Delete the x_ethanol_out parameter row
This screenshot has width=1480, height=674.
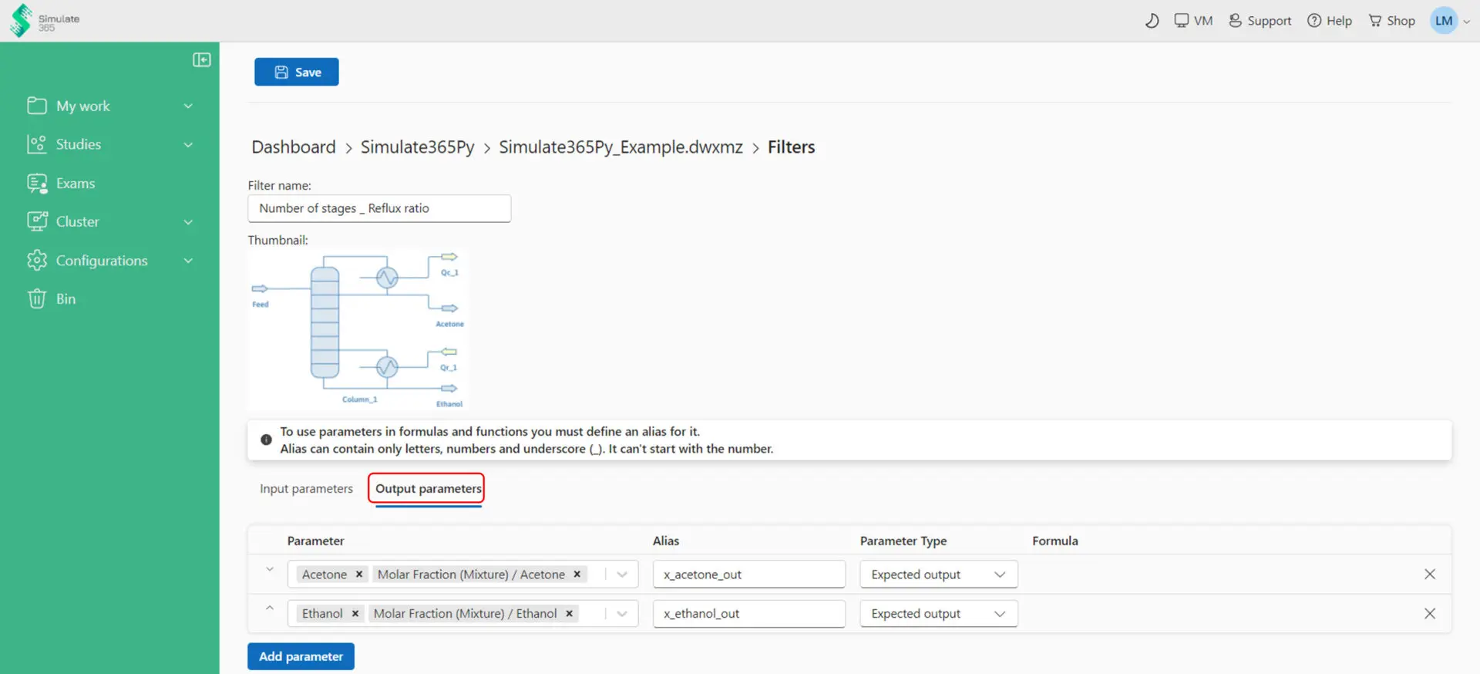(x=1430, y=614)
